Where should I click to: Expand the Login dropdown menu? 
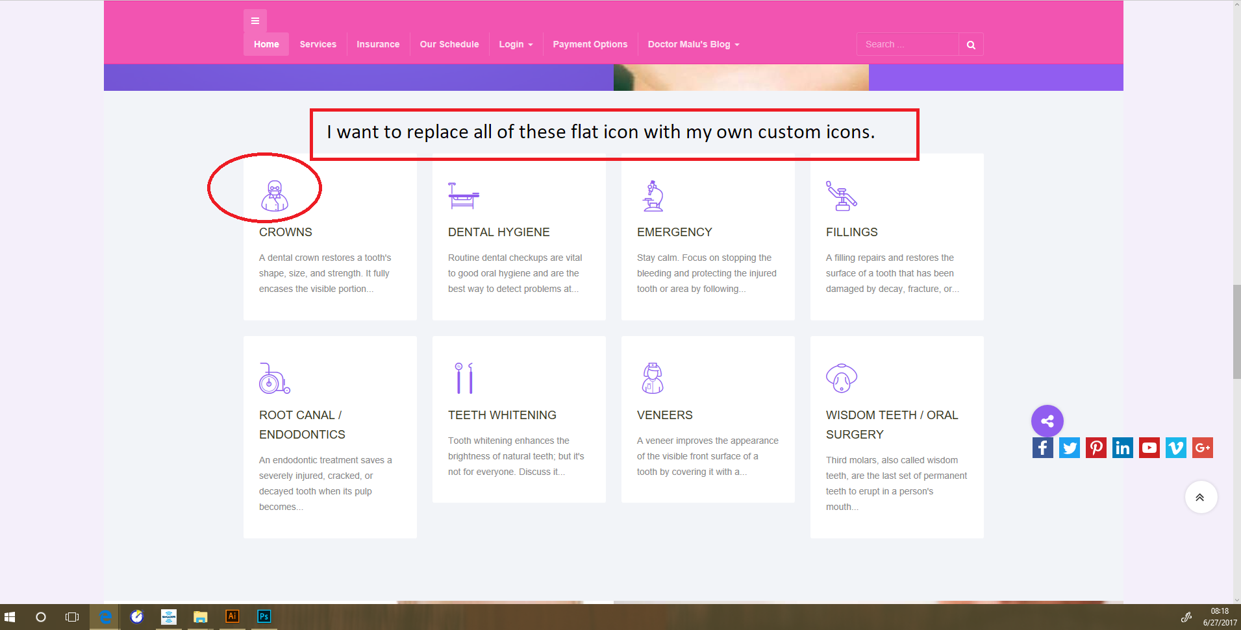[x=516, y=45]
